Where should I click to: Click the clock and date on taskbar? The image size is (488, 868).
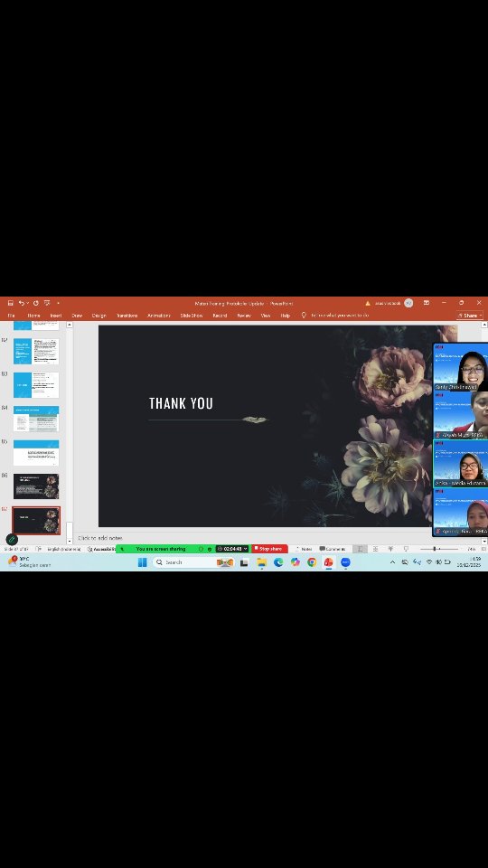pyautogui.click(x=469, y=562)
